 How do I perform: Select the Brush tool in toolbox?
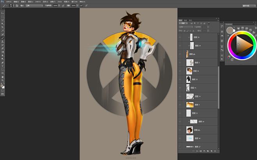click(2, 38)
